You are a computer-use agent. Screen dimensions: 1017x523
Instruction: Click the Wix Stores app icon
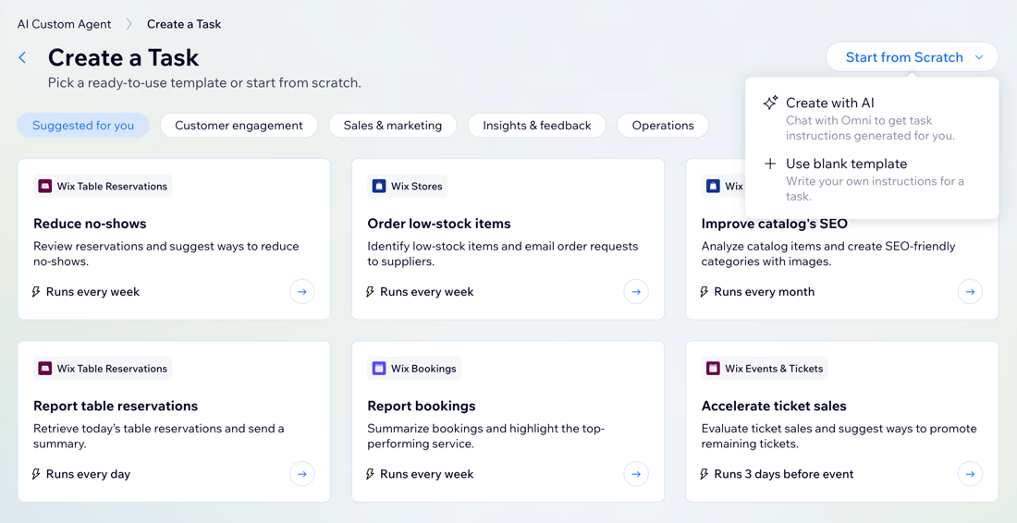[x=379, y=187]
